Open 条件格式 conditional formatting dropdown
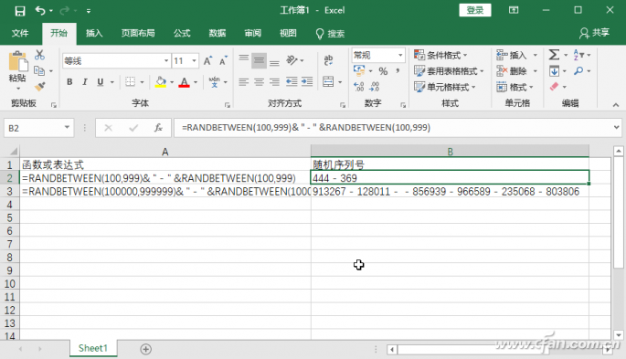Viewport: 626px width, 359px height. click(440, 55)
